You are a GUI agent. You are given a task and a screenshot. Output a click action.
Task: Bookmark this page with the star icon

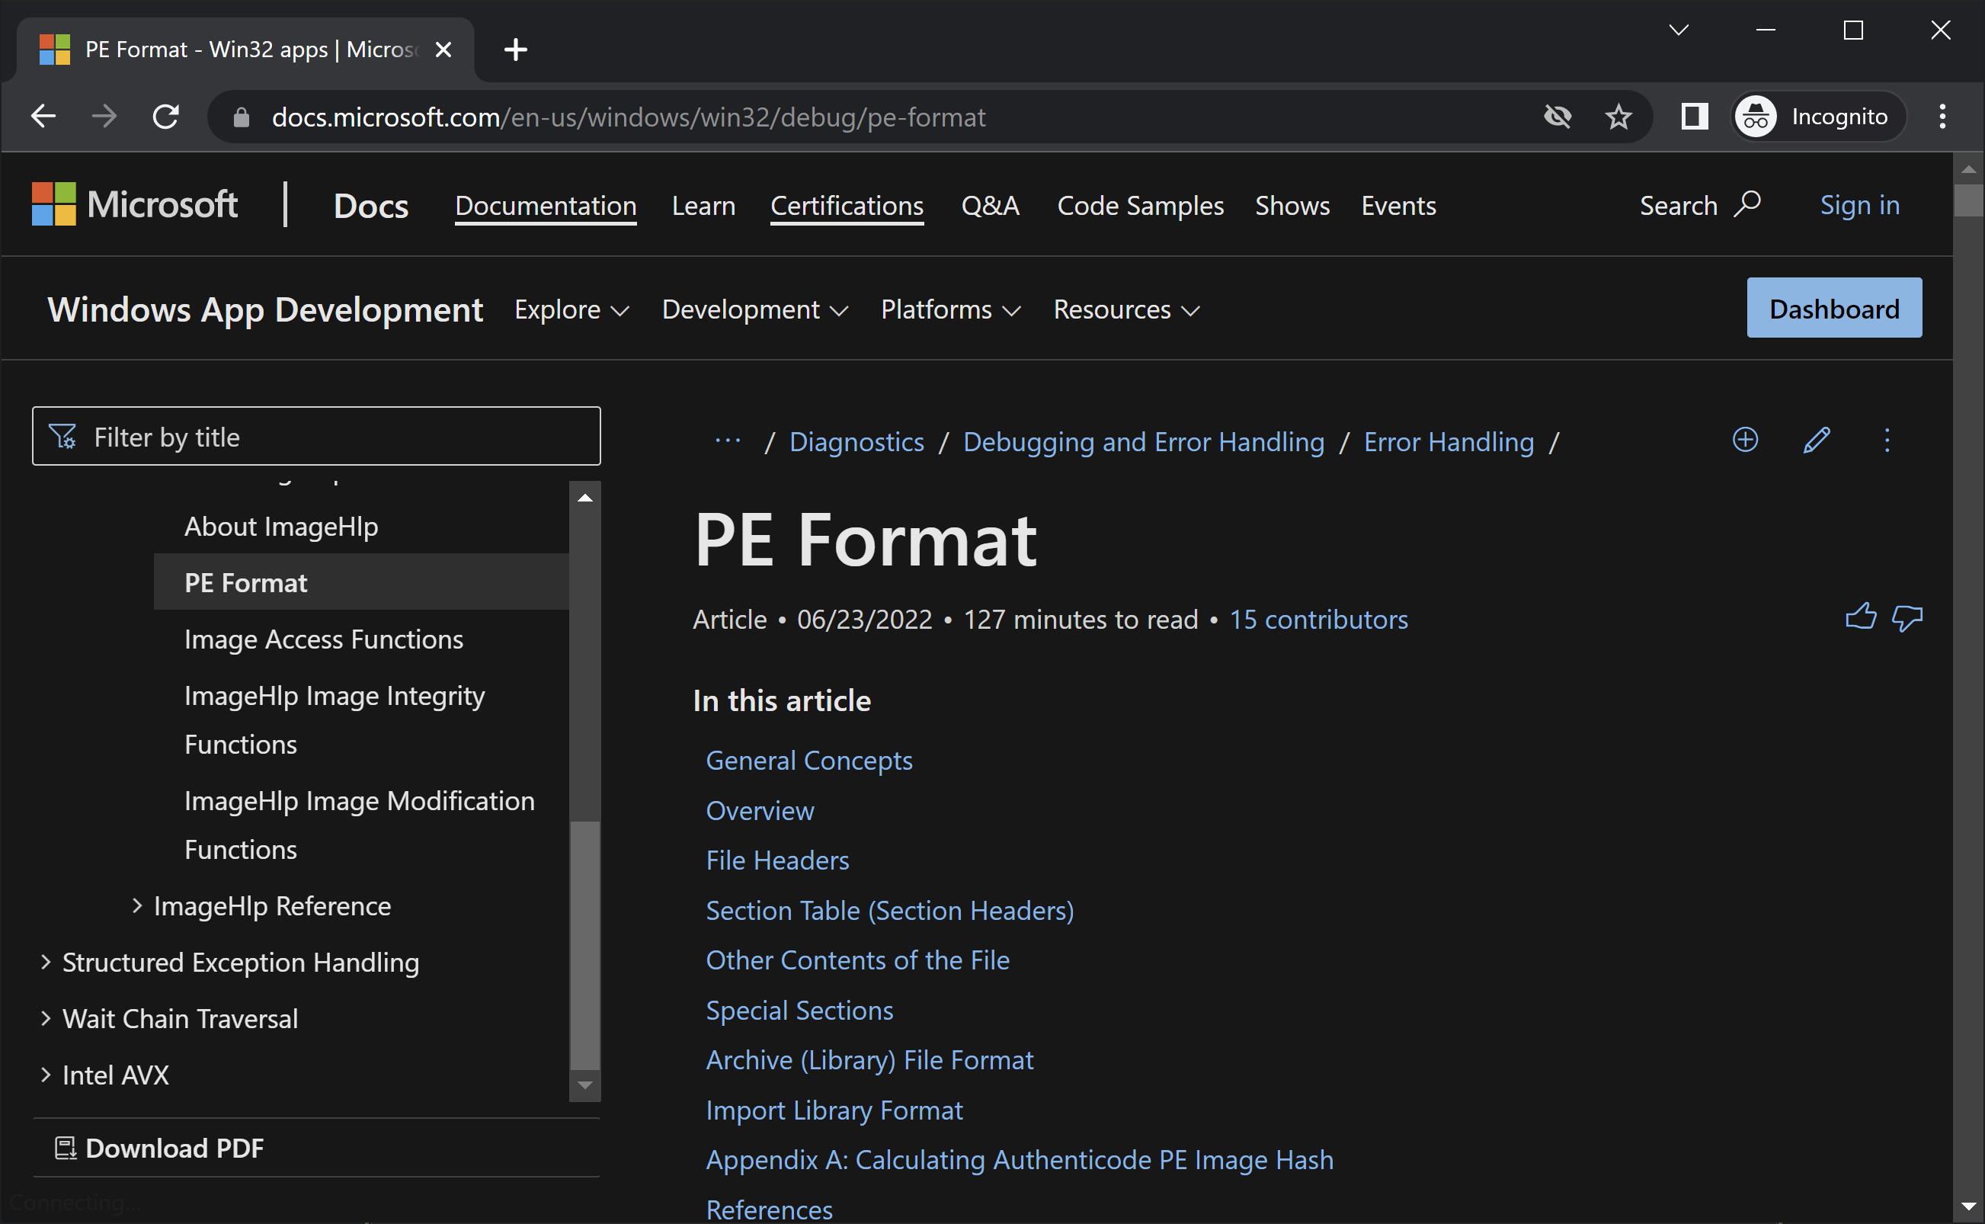coord(1618,117)
